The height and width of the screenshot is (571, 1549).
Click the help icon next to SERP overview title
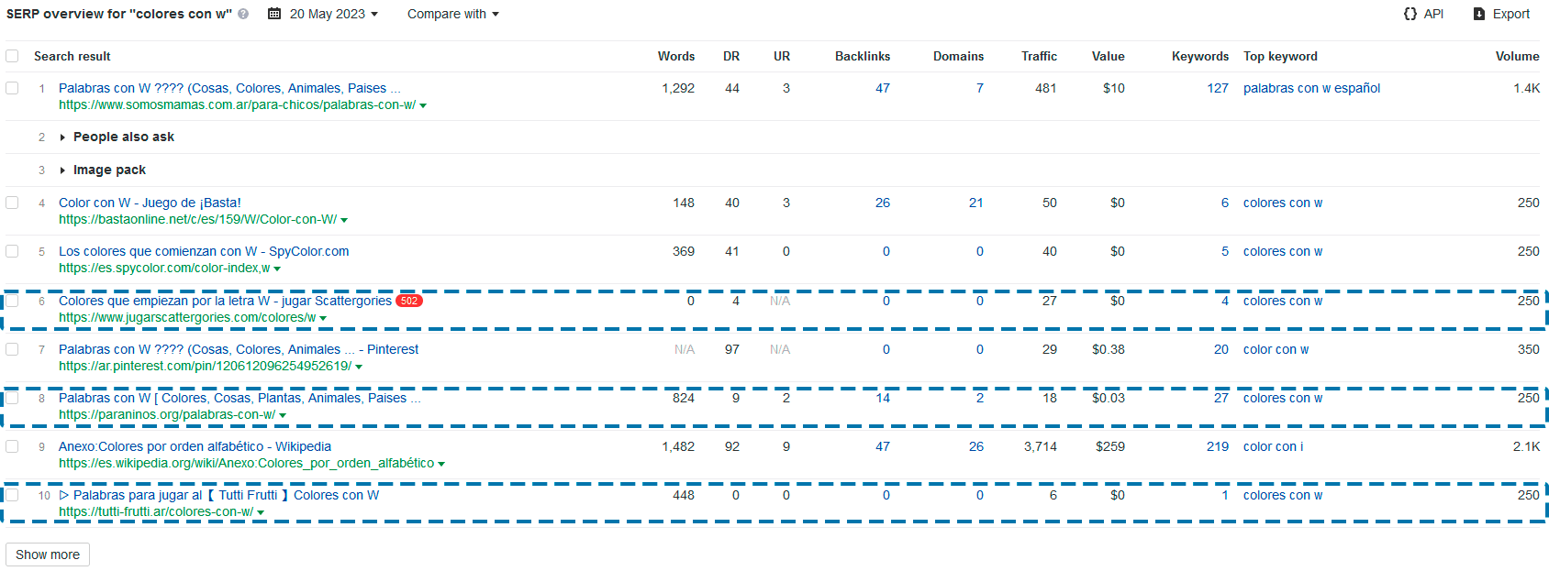click(x=243, y=14)
